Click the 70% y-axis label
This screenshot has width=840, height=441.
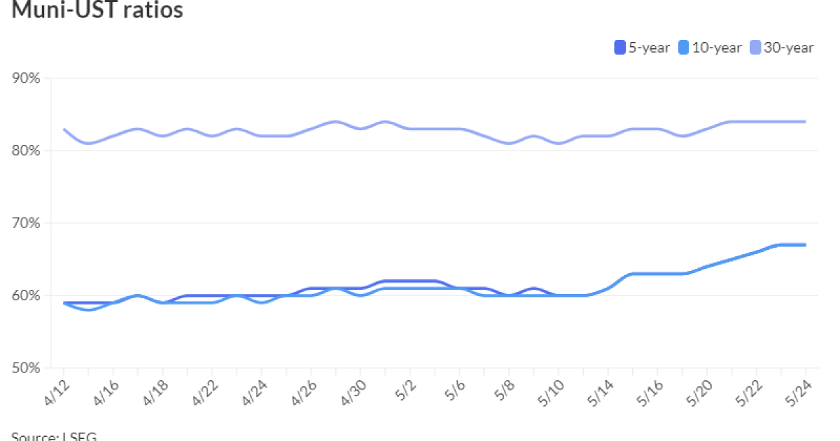[27, 223]
